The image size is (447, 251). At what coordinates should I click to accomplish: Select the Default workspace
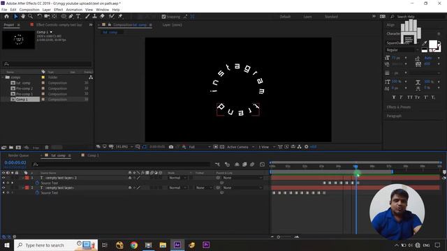click(x=285, y=17)
